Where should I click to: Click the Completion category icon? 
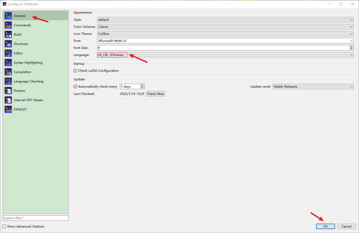pos(8,72)
